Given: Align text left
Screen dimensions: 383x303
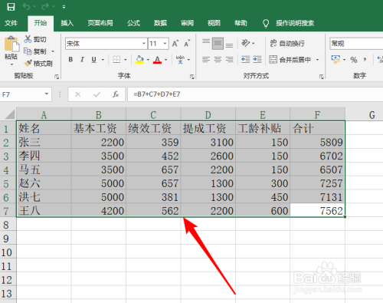Looking at the screenshot, I should click(x=206, y=60).
